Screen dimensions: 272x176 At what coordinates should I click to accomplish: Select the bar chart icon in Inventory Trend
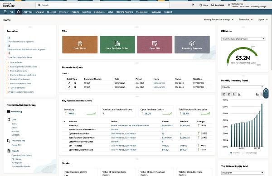[x=239, y=94]
